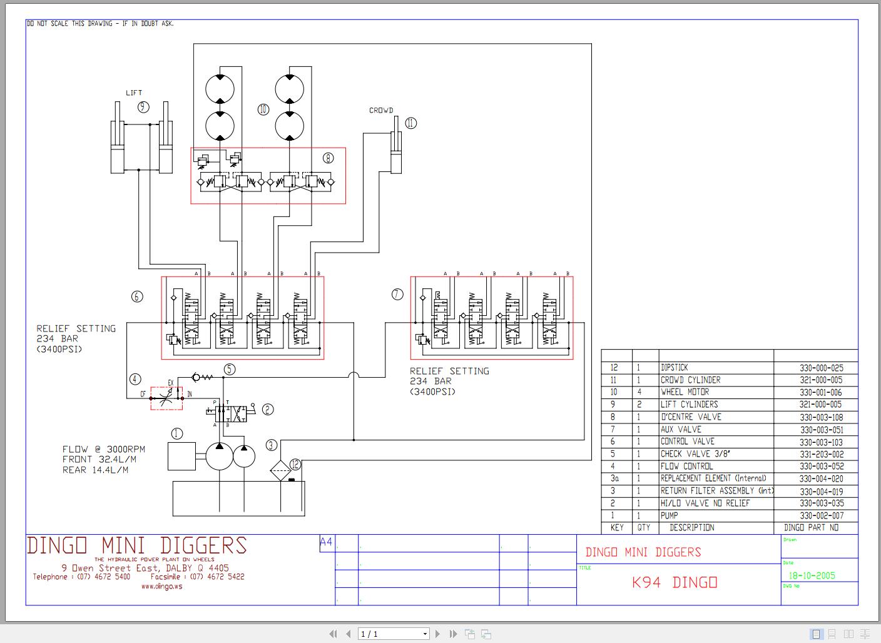Click the DESCRIPTION column header

(691, 528)
